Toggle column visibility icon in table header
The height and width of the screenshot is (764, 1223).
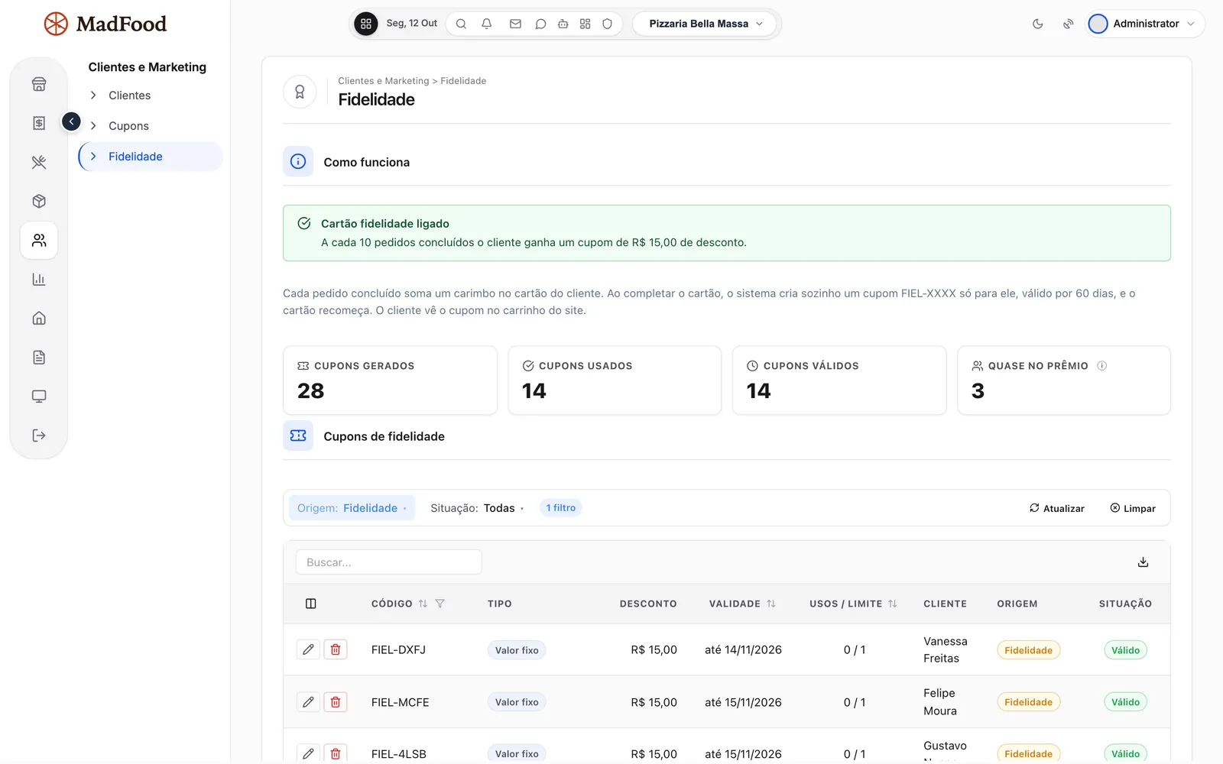(x=310, y=604)
